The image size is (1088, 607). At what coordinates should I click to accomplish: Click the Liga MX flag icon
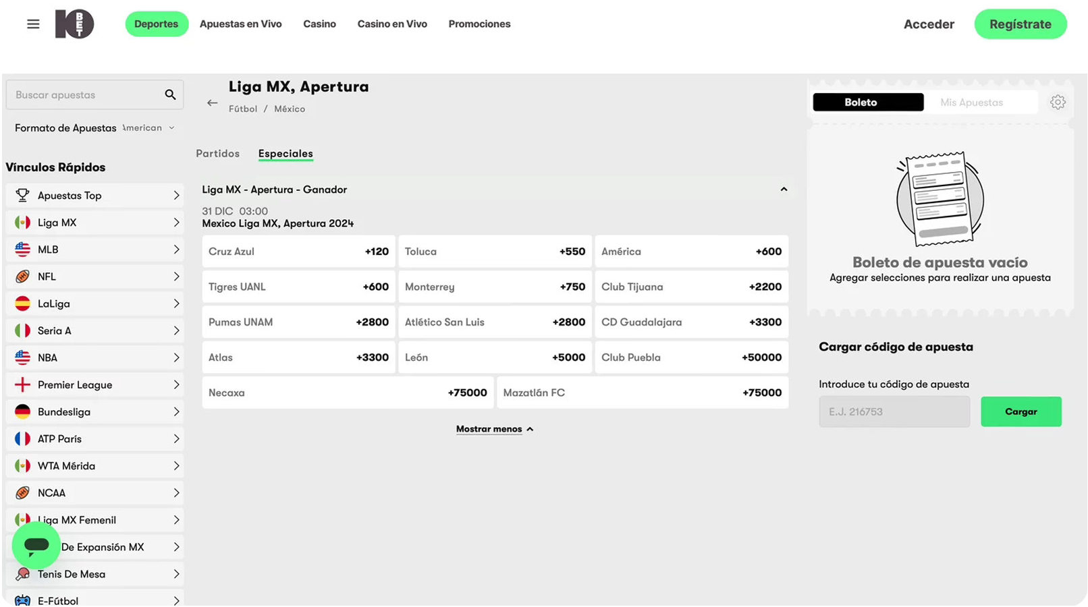tap(22, 223)
